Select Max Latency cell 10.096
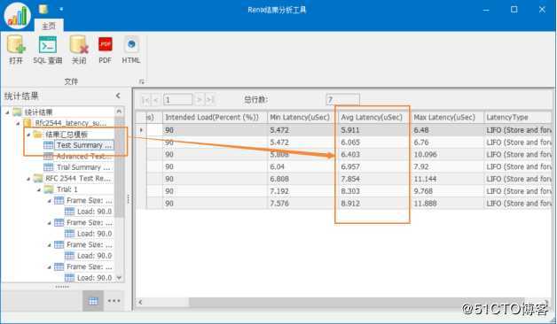Viewport: 557px width, 324px height. point(447,155)
